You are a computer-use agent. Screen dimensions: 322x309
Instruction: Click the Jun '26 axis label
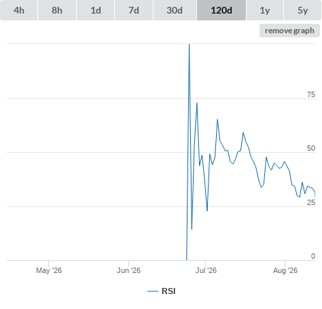point(128,270)
